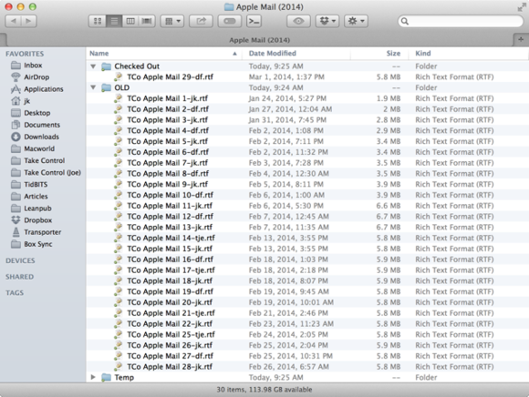Sort by the Size column header
This screenshot has height=397, width=529.
(379, 53)
